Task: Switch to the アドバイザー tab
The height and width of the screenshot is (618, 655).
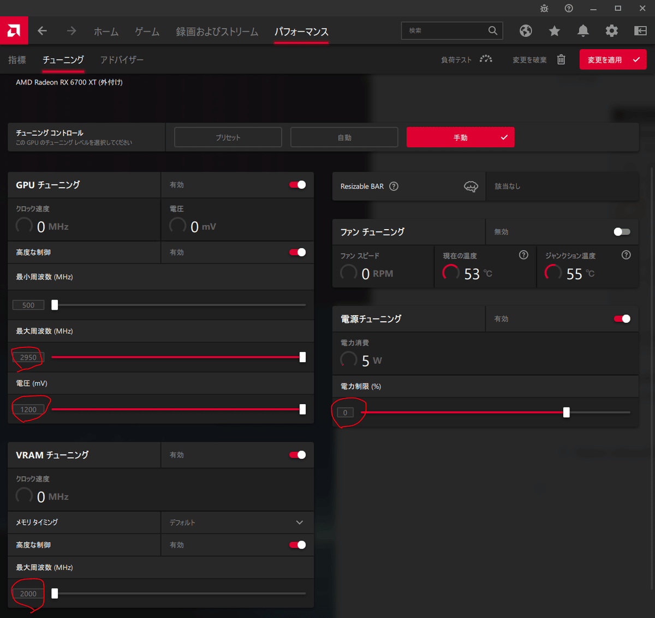Action: [122, 60]
